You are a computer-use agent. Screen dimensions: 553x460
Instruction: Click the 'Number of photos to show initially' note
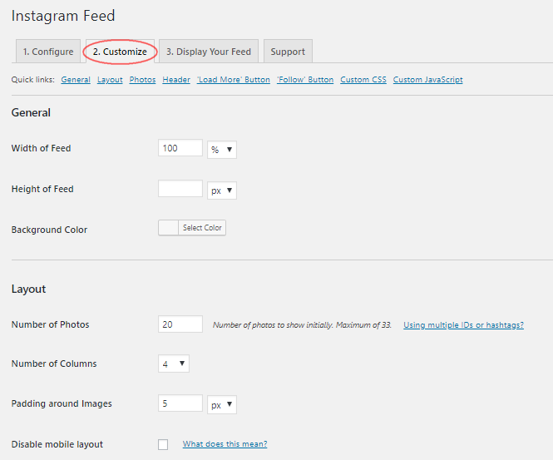(302, 325)
